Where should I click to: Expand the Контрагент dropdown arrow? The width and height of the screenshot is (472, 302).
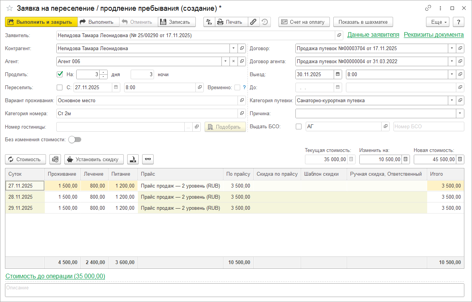pos(233,48)
